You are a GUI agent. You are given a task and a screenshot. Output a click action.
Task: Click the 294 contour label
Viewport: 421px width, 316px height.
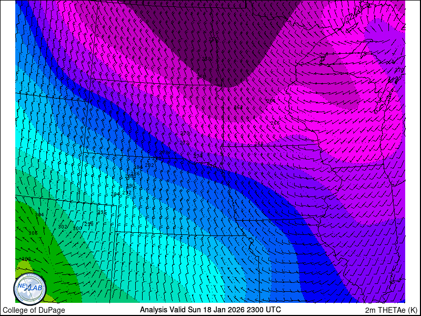pos(115,194)
